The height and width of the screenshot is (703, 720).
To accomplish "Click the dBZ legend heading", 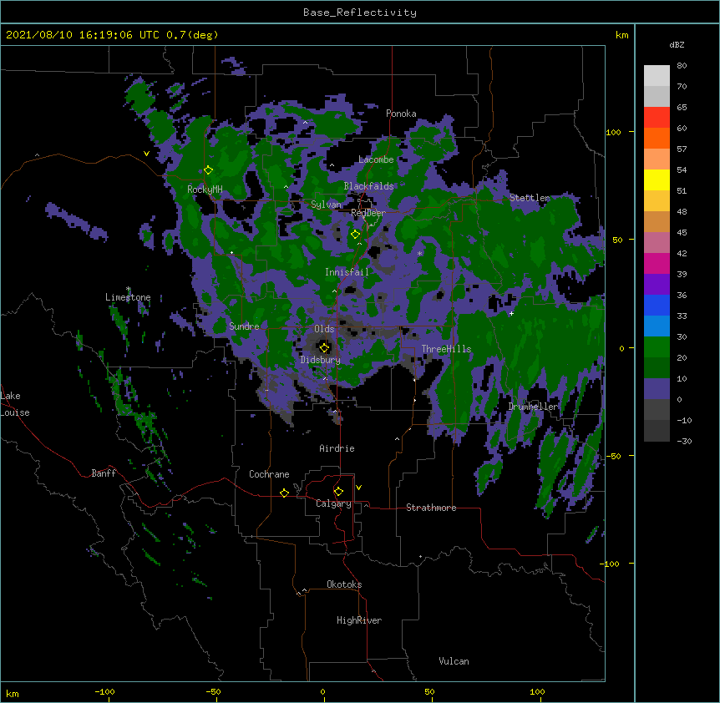I will (x=677, y=44).
